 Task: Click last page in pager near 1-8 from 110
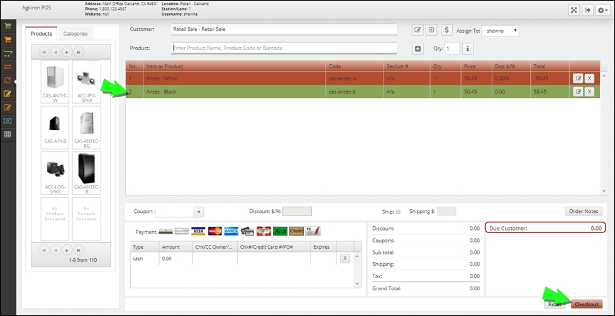(79, 250)
